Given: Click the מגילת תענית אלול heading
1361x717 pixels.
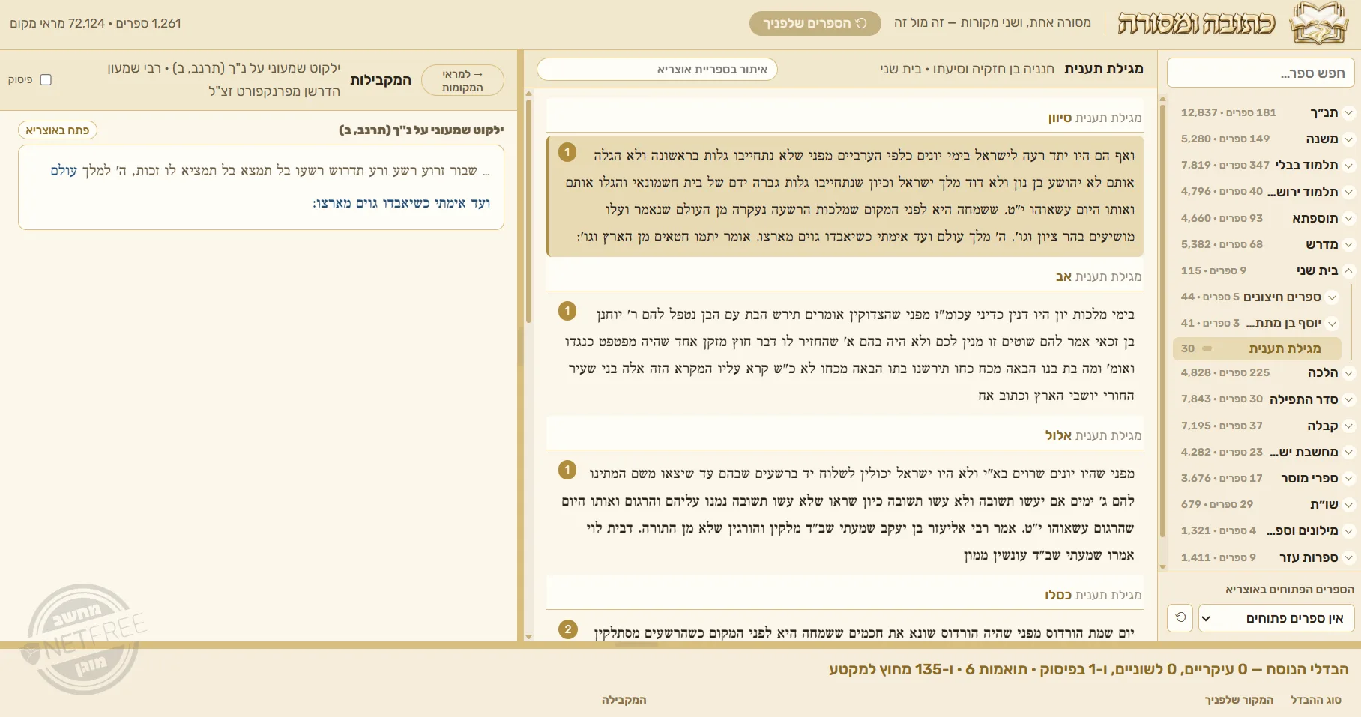Looking at the screenshot, I should 1093,435.
